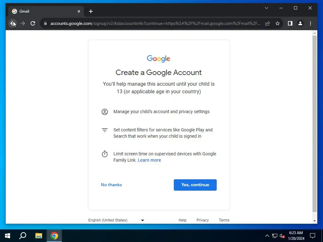Screen dimensions: 323x242
Task: Click scrollbar down arrow
Action: pyautogui.click(x=314, y=221)
